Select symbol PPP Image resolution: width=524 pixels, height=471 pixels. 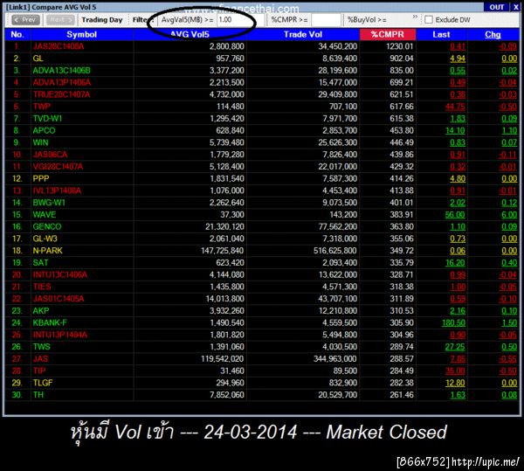(x=41, y=179)
